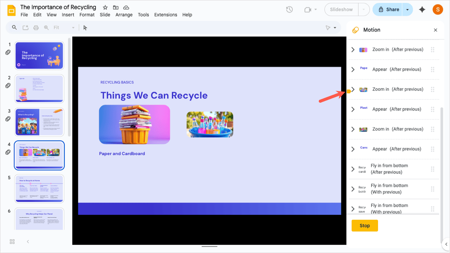Open version history clock icon
The width and height of the screenshot is (450, 253).
[x=289, y=10]
